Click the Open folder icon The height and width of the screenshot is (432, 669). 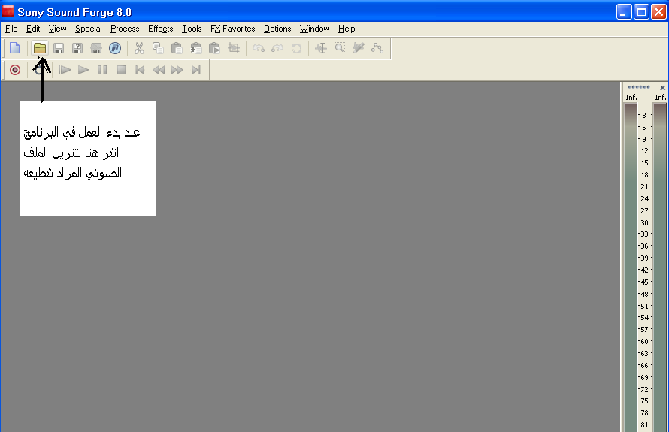click(x=40, y=48)
